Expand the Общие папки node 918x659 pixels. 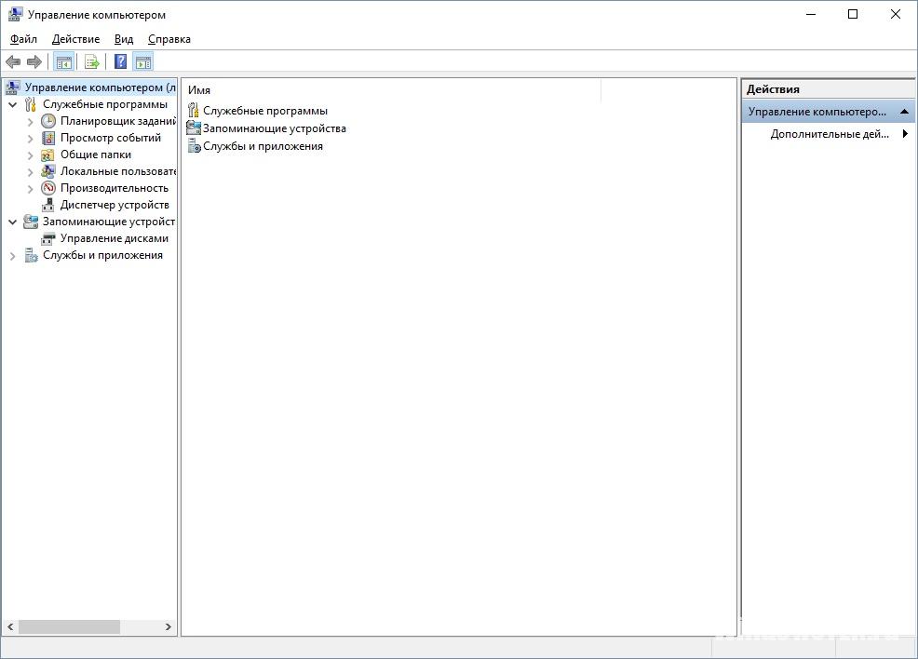pyautogui.click(x=31, y=155)
